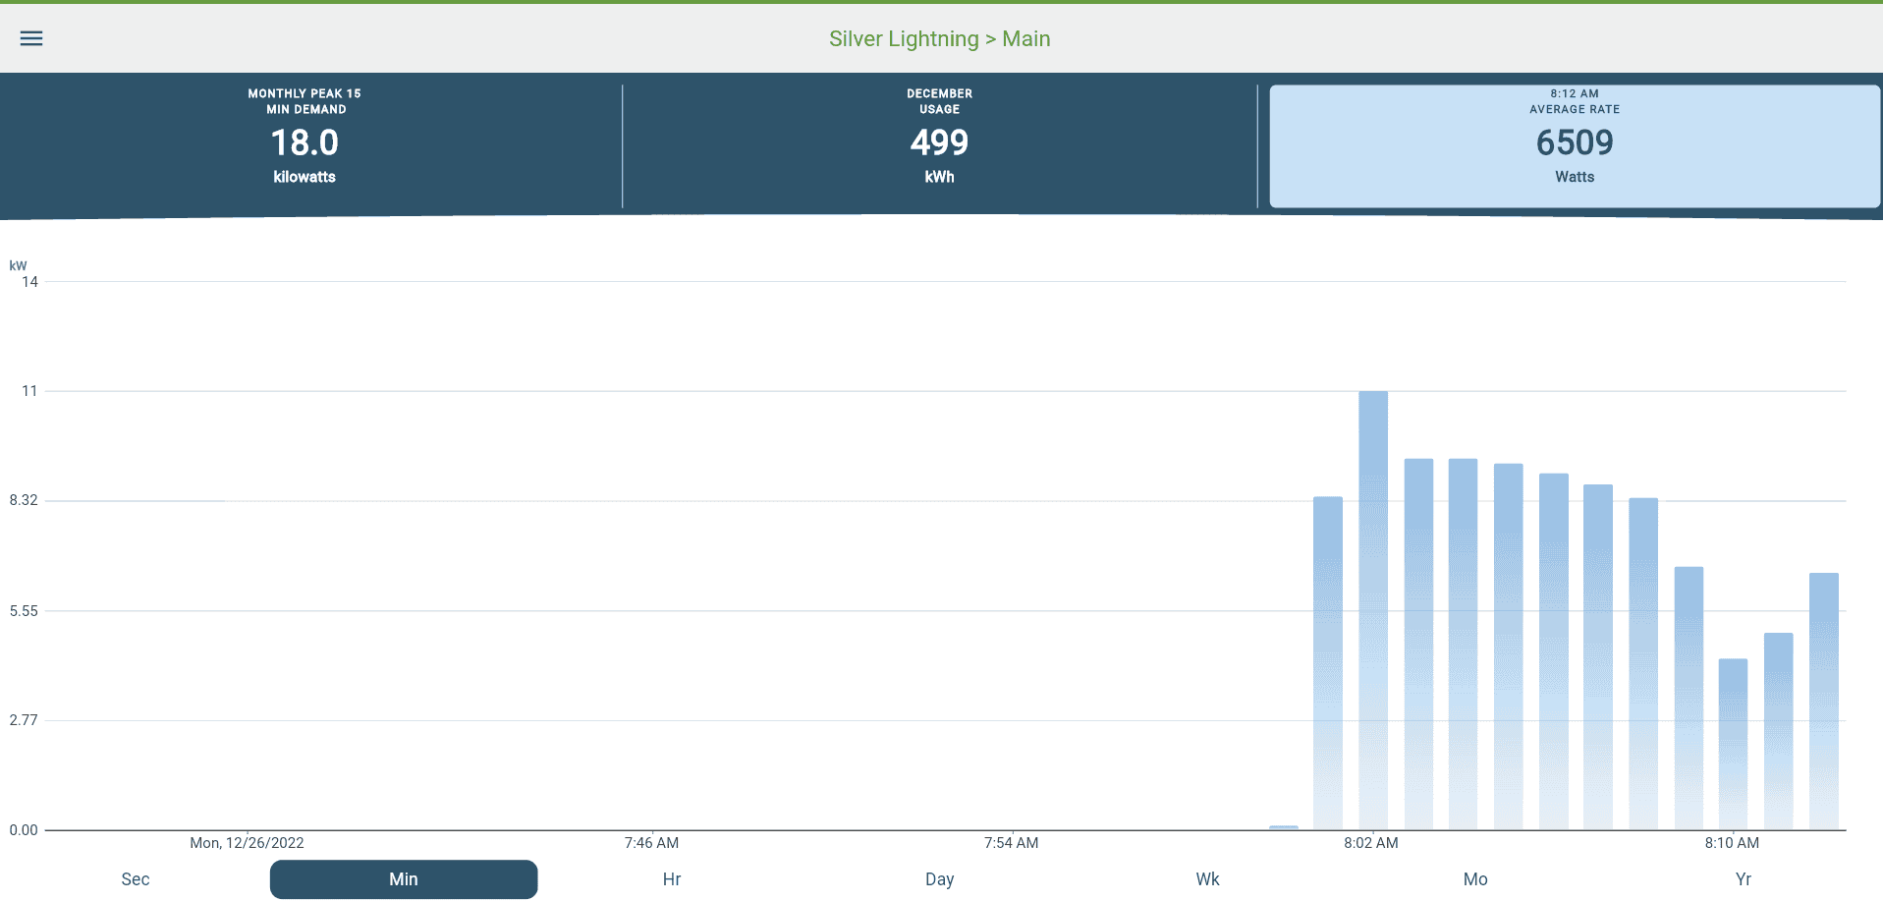The width and height of the screenshot is (1883, 902).
Task: Switch to the Sec time range tab
Action: pyautogui.click(x=136, y=879)
